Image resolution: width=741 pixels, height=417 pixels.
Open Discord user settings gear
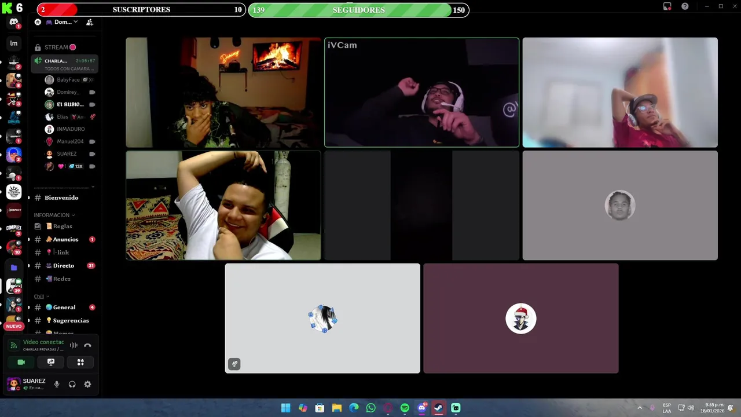click(87, 384)
